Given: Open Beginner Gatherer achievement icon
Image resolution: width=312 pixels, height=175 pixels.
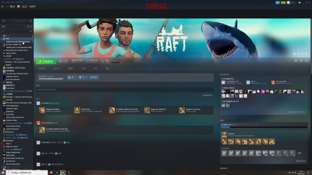Looking at the screenshot, I should pyautogui.click(x=147, y=110).
